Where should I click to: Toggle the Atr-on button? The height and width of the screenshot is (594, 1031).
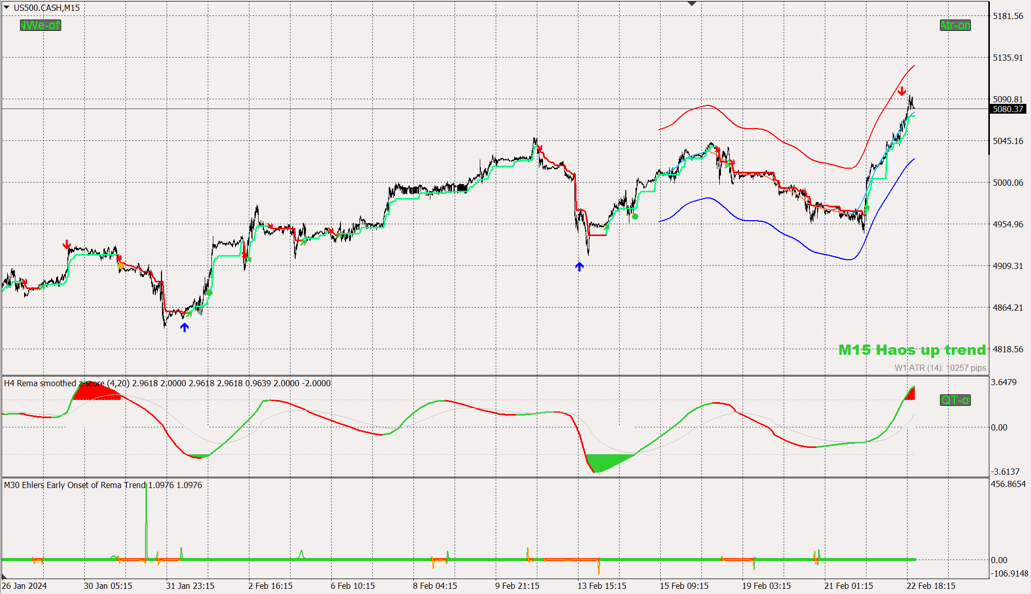(955, 25)
